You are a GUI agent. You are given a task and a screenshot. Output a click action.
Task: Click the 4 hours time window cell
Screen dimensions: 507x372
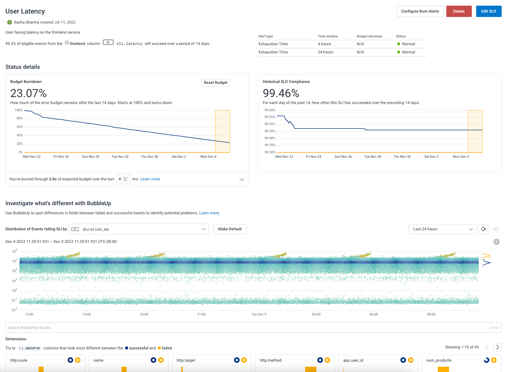[x=324, y=44]
